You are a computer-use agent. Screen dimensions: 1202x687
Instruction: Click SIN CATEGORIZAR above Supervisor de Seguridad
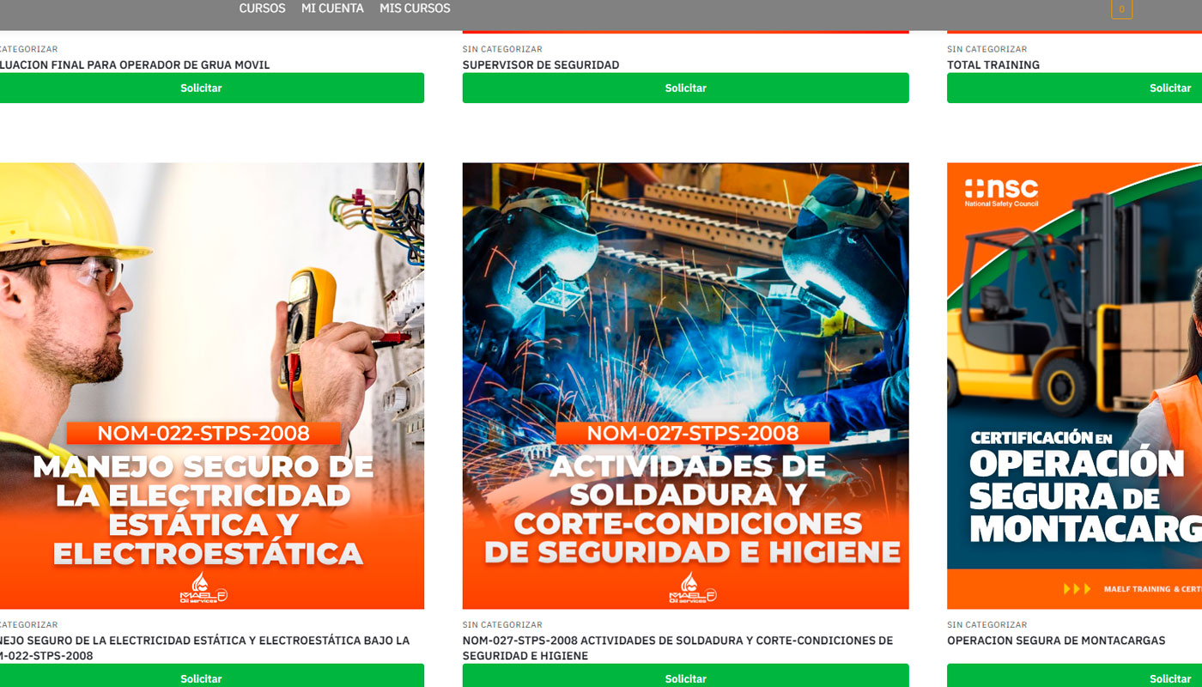pos(502,50)
